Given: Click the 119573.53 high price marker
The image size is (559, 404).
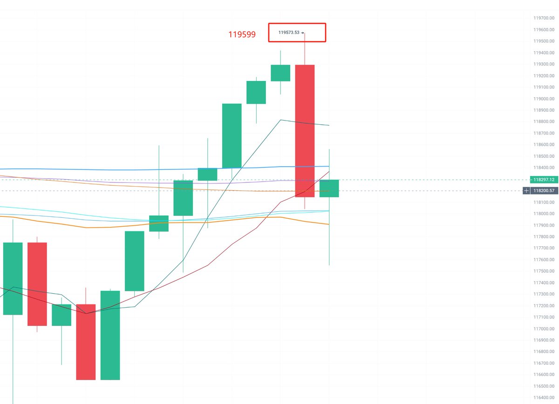Looking at the screenshot, I should pyautogui.click(x=291, y=33).
